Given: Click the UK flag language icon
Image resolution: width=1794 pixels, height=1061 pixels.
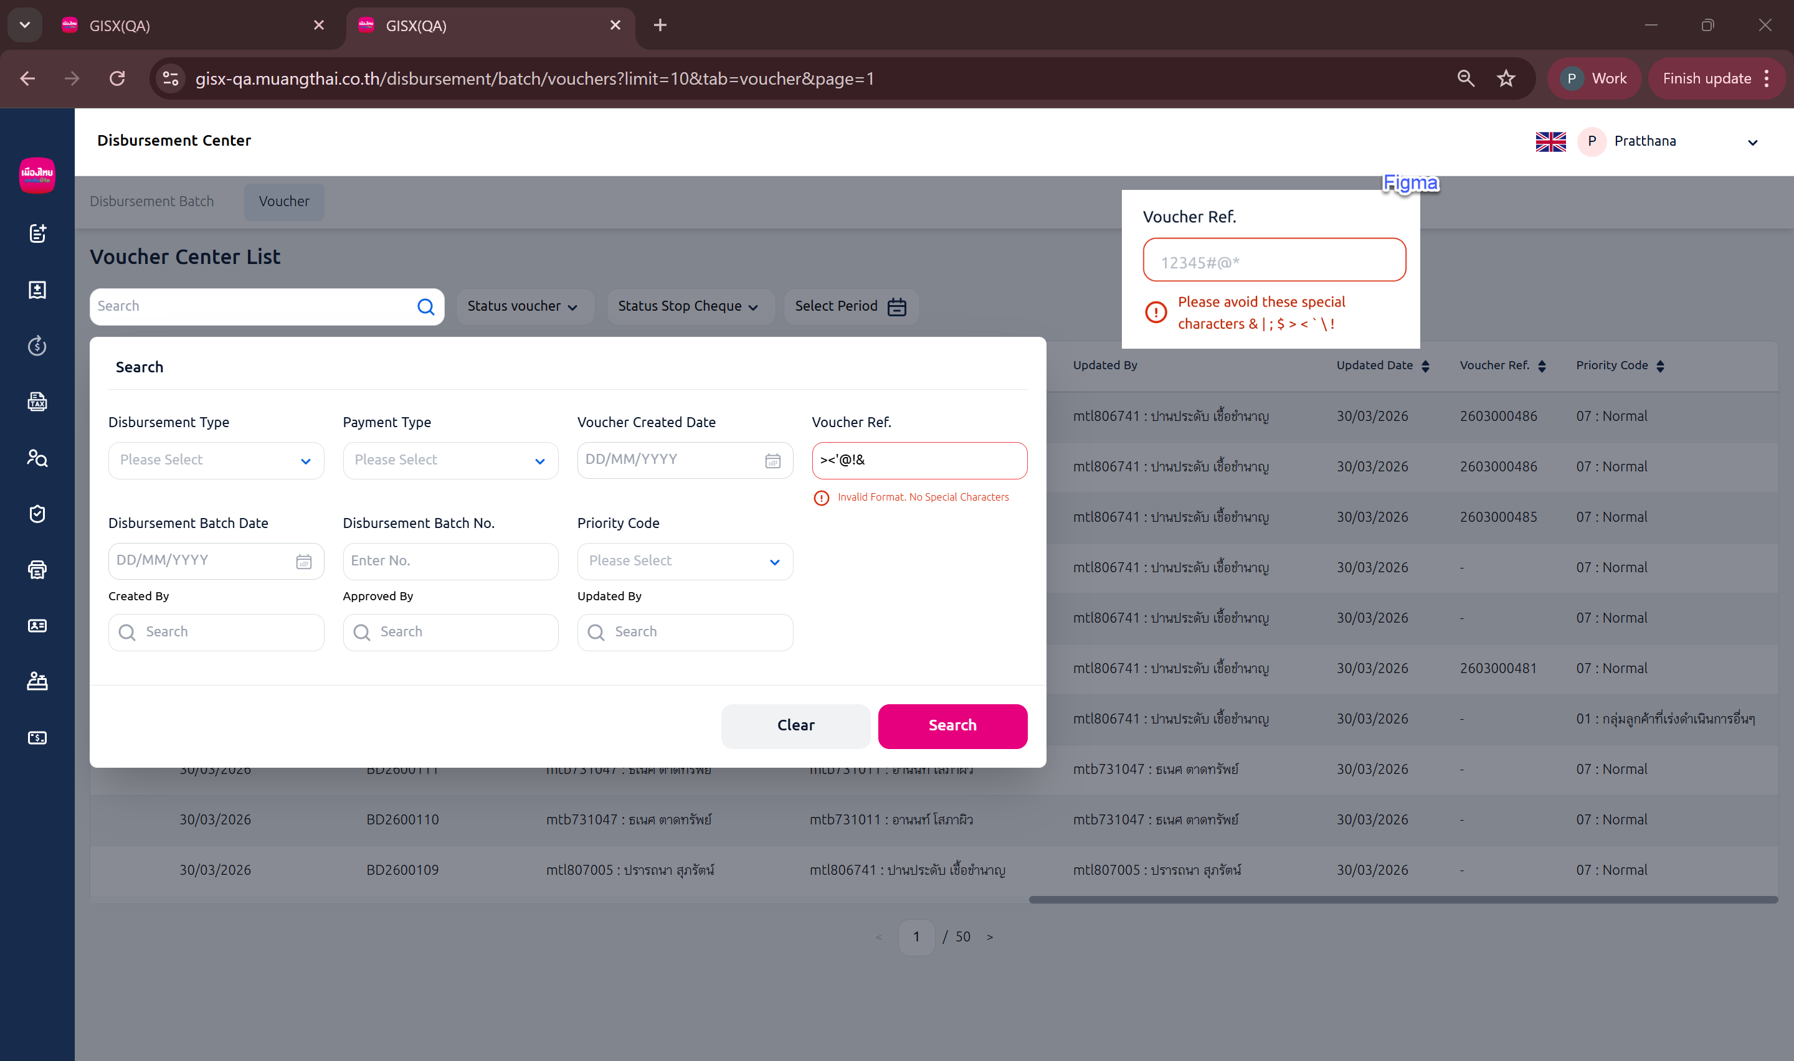Looking at the screenshot, I should pyautogui.click(x=1550, y=141).
